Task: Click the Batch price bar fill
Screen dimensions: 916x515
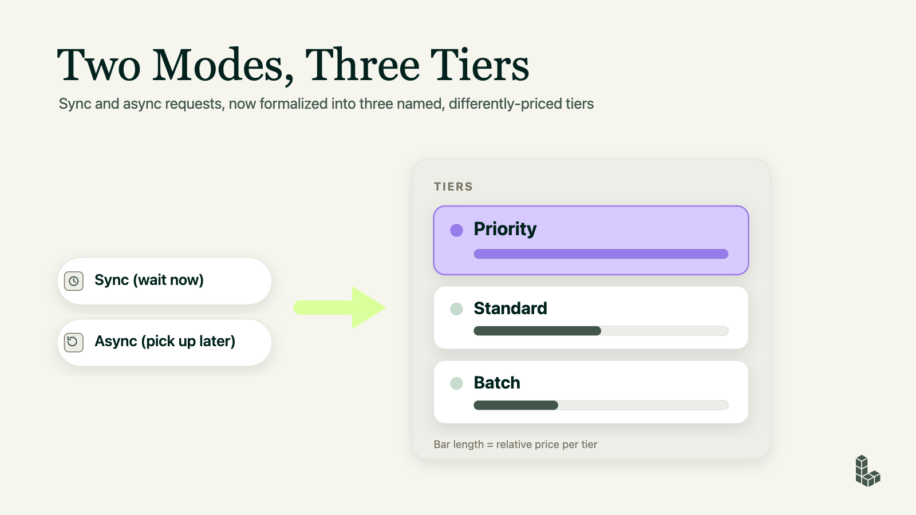Action: [516, 405]
